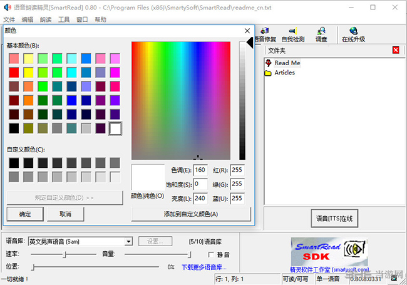Viewport: 407px width, 285px height.
Task: Click the 蓝(U) blue value field
Action: coord(237,199)
